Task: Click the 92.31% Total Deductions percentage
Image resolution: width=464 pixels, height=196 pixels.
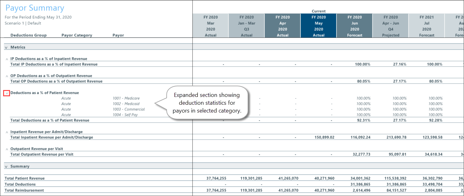Action: 364,120
